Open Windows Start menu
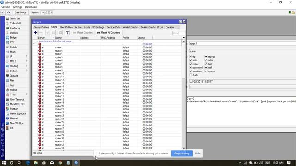Viewport: 296px width, 166px height. pyautogui.click(x=4, y=163)
